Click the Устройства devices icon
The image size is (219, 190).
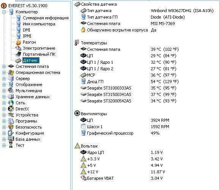coord(11,115)
